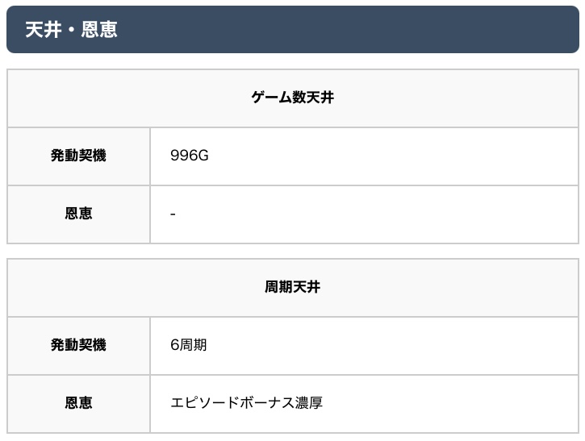Select the 周期天井 table header
Viewport: 585px width, 441px height.
pyautogui.click(x=292, y=286)
